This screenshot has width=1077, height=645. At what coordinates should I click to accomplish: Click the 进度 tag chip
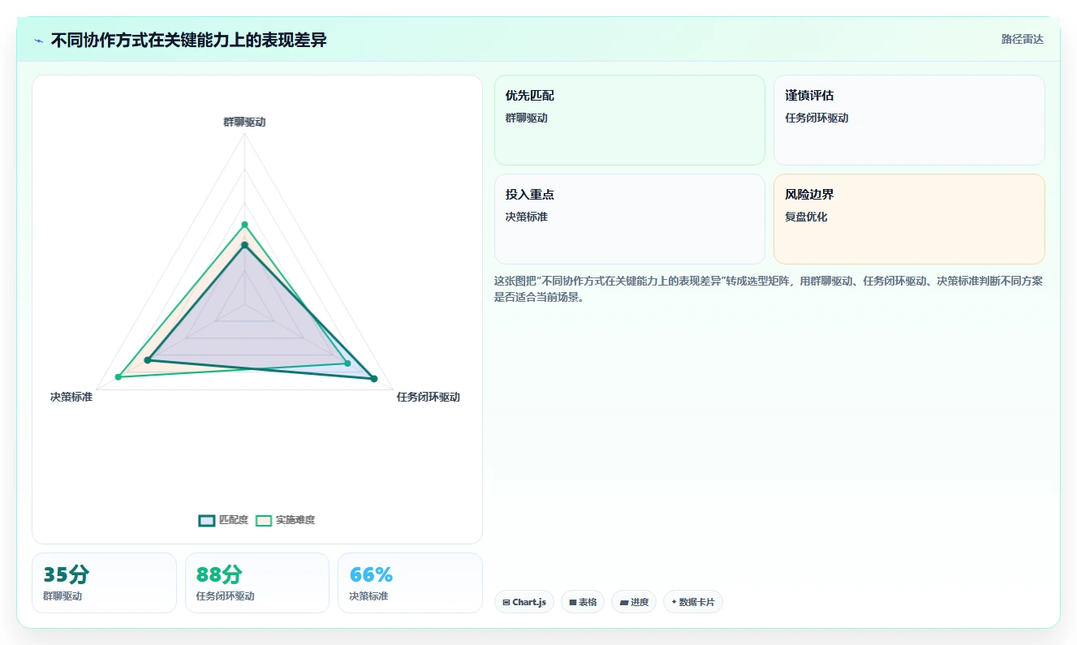[634, 602]
